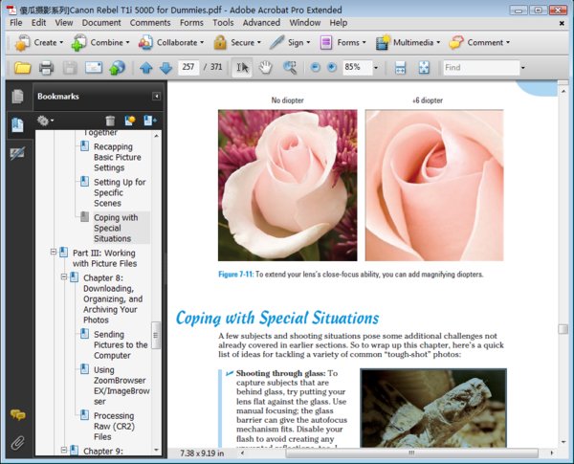This screenshot has width=574, height=464.
Task: Click the page number field showing 257
Action: coord(188,67)
